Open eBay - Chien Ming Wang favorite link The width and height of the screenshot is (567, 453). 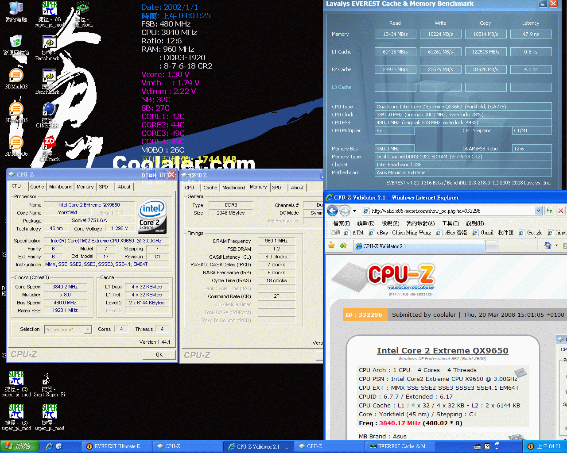tap(400, 233)
